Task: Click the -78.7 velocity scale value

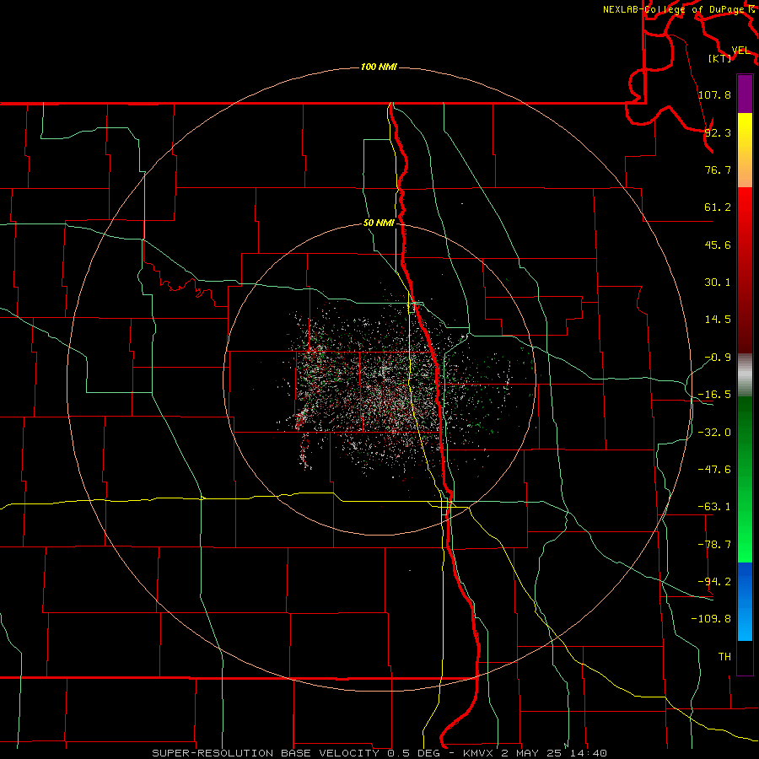Action: (x=714, y=545)
